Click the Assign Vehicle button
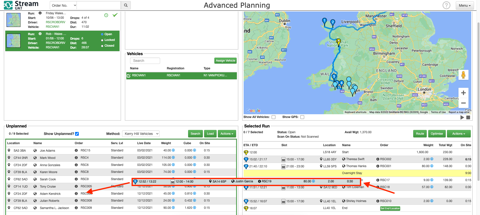 (225, 61)
